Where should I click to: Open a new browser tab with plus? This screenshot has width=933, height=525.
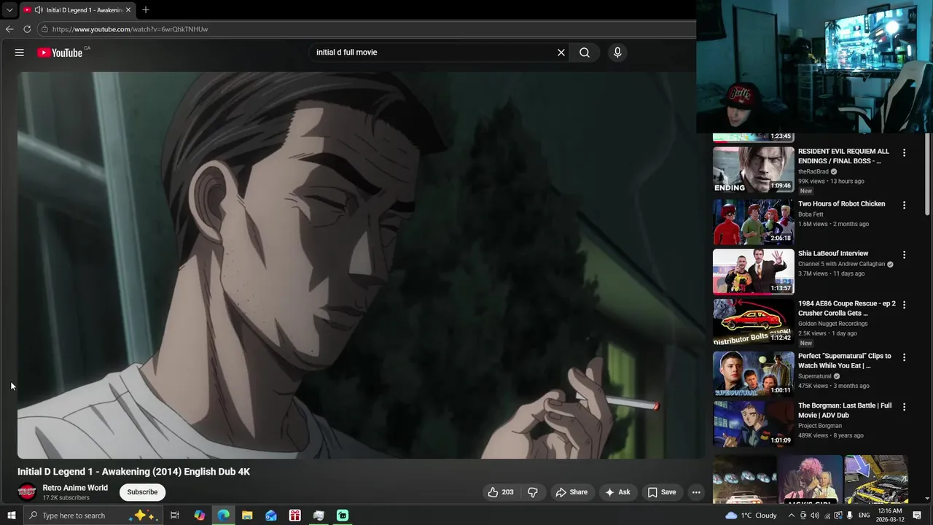[x=146, y=10]
